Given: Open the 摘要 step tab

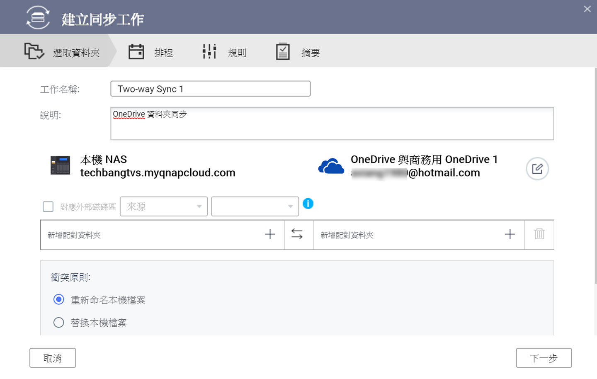Looking at the screenshot, I should pos(298,52).
